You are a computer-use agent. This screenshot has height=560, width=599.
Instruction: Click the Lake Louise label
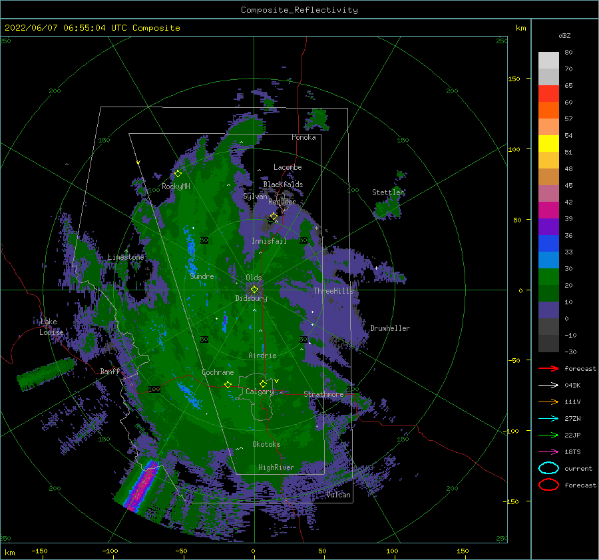[x=51, y=327]
